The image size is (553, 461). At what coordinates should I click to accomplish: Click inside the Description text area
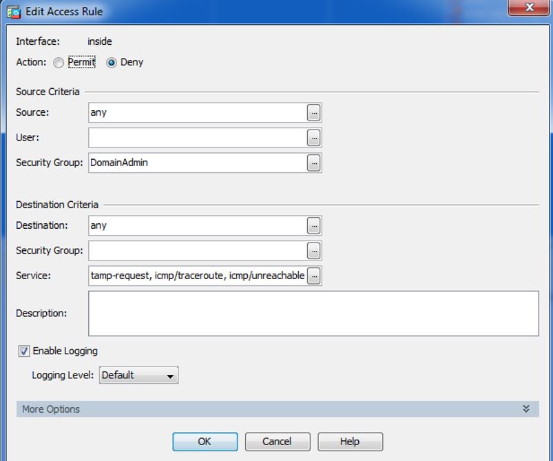(x=313, y=314)
